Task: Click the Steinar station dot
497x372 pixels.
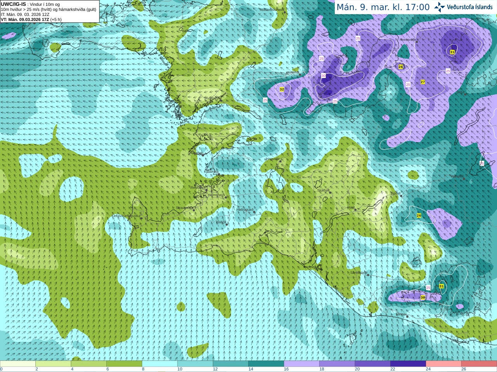Action: coord(407,316)
